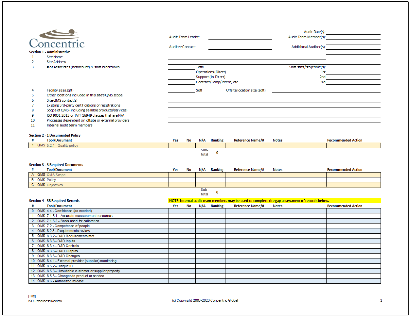The width and height of the screenshot is (410, 316).
Task: Select the '8.6 - Authorized release' row
Action: click(205, 281)
